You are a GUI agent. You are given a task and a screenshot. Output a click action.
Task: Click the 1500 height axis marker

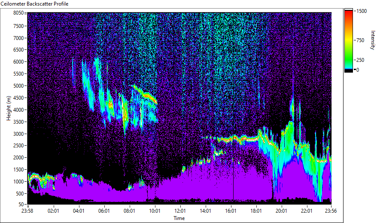(18, 170)
